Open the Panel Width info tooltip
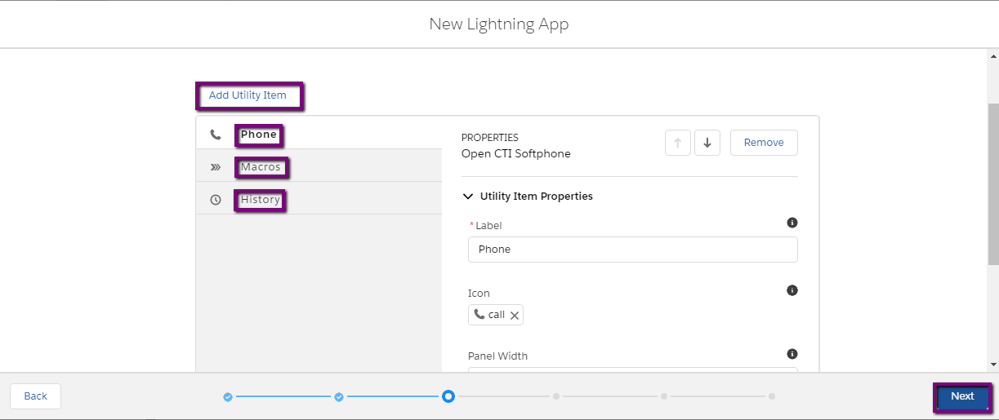This screenshot has height=420, width=999. (792, 354)
